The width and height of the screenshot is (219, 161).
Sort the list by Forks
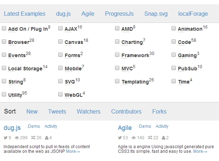[159, 111]
